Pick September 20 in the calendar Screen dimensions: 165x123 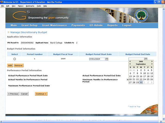pos(130,79)
